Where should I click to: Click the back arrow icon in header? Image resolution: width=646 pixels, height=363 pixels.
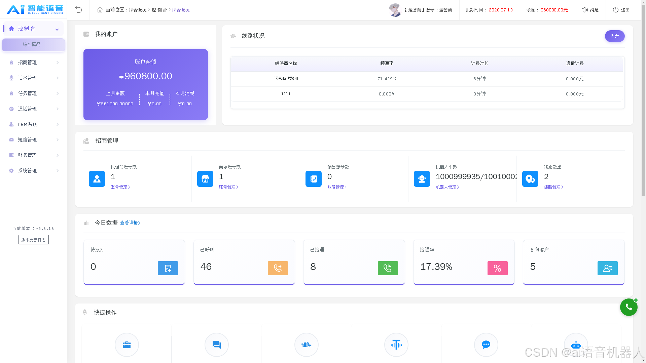(78, 10)
